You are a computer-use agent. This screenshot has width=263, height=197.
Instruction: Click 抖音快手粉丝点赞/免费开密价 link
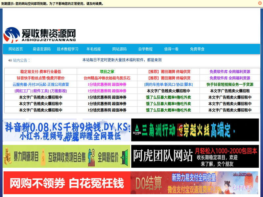click(41, 78)
